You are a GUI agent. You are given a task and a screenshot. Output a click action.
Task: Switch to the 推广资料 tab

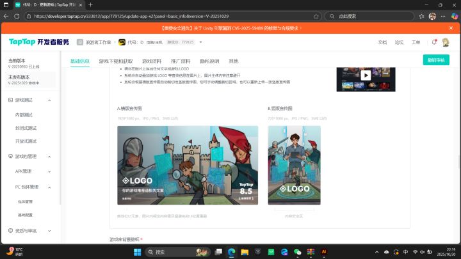(x=181, y=61)
